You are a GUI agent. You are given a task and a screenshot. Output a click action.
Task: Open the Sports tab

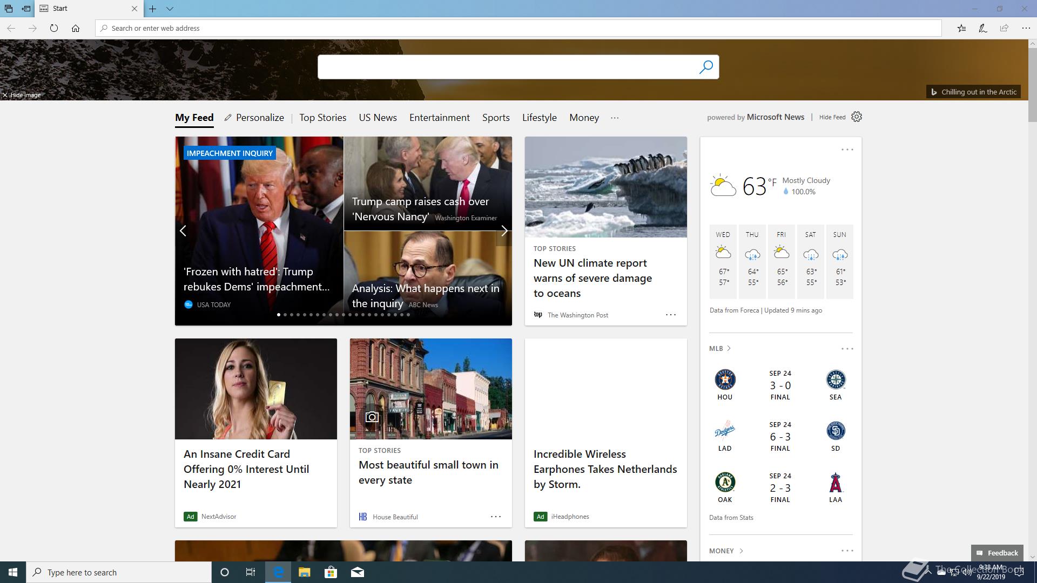(x=496, y=118)
